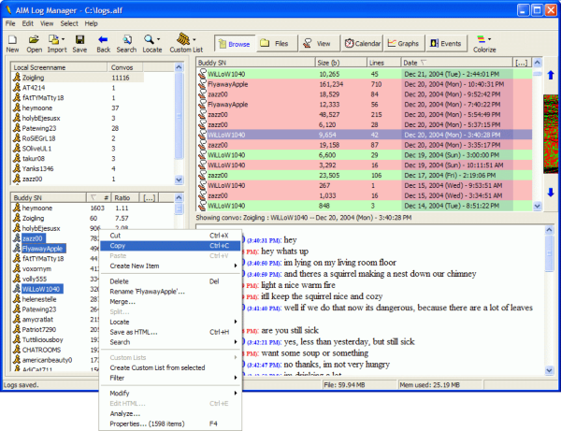This screenshot has height=431, width=561.
Task: Sort by the Lines column header
Action: click(x=384, y=63)
